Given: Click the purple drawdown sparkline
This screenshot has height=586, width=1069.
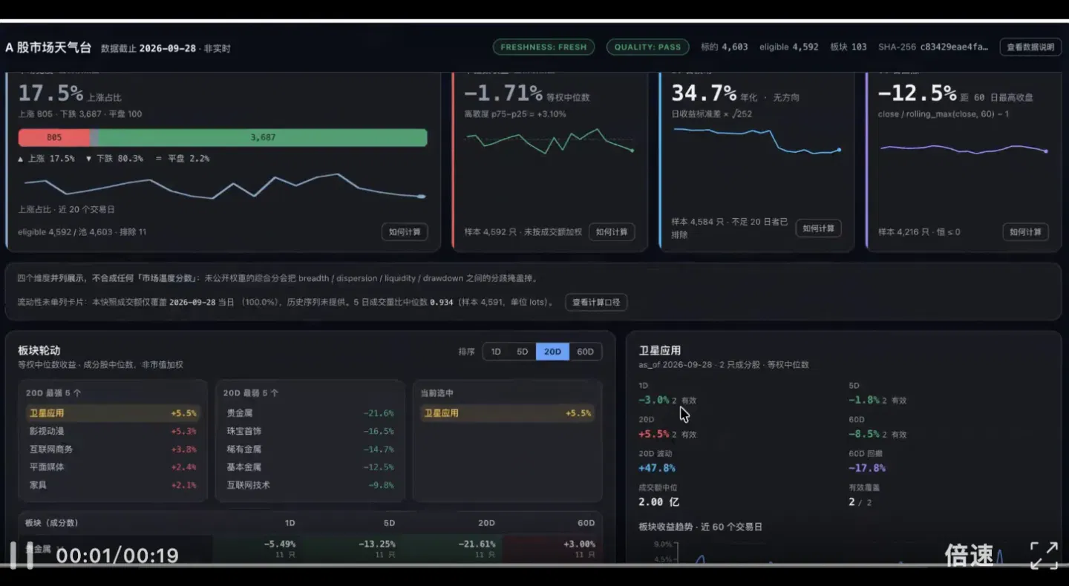Looking at the screenshot, I should click(963, 148).
